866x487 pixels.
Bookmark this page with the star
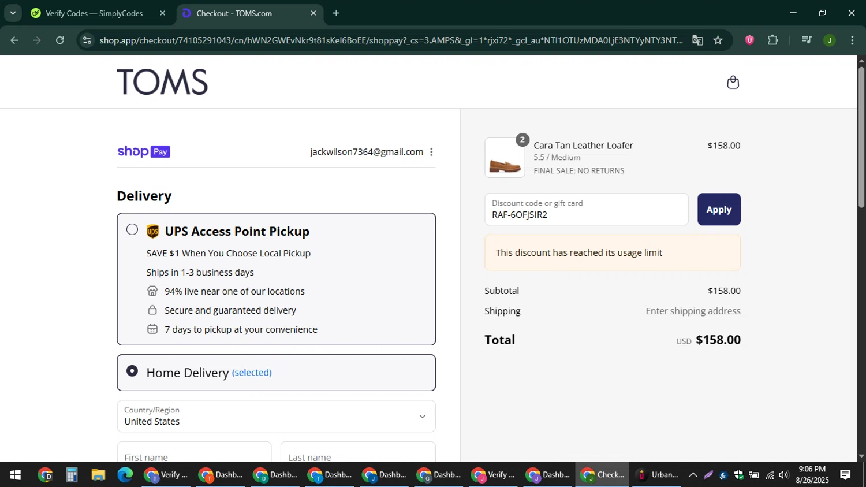tap(718, 40)
